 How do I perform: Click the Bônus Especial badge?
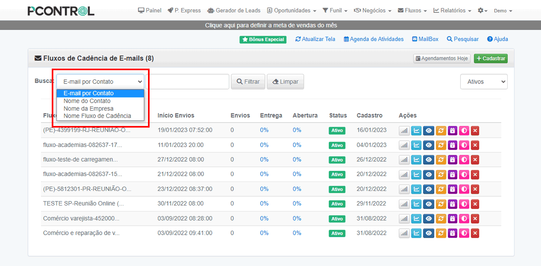point(263,40)
